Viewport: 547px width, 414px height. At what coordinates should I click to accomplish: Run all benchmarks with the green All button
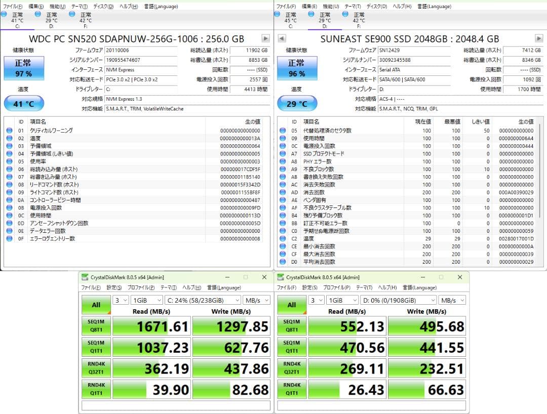(x=96, y=305)
